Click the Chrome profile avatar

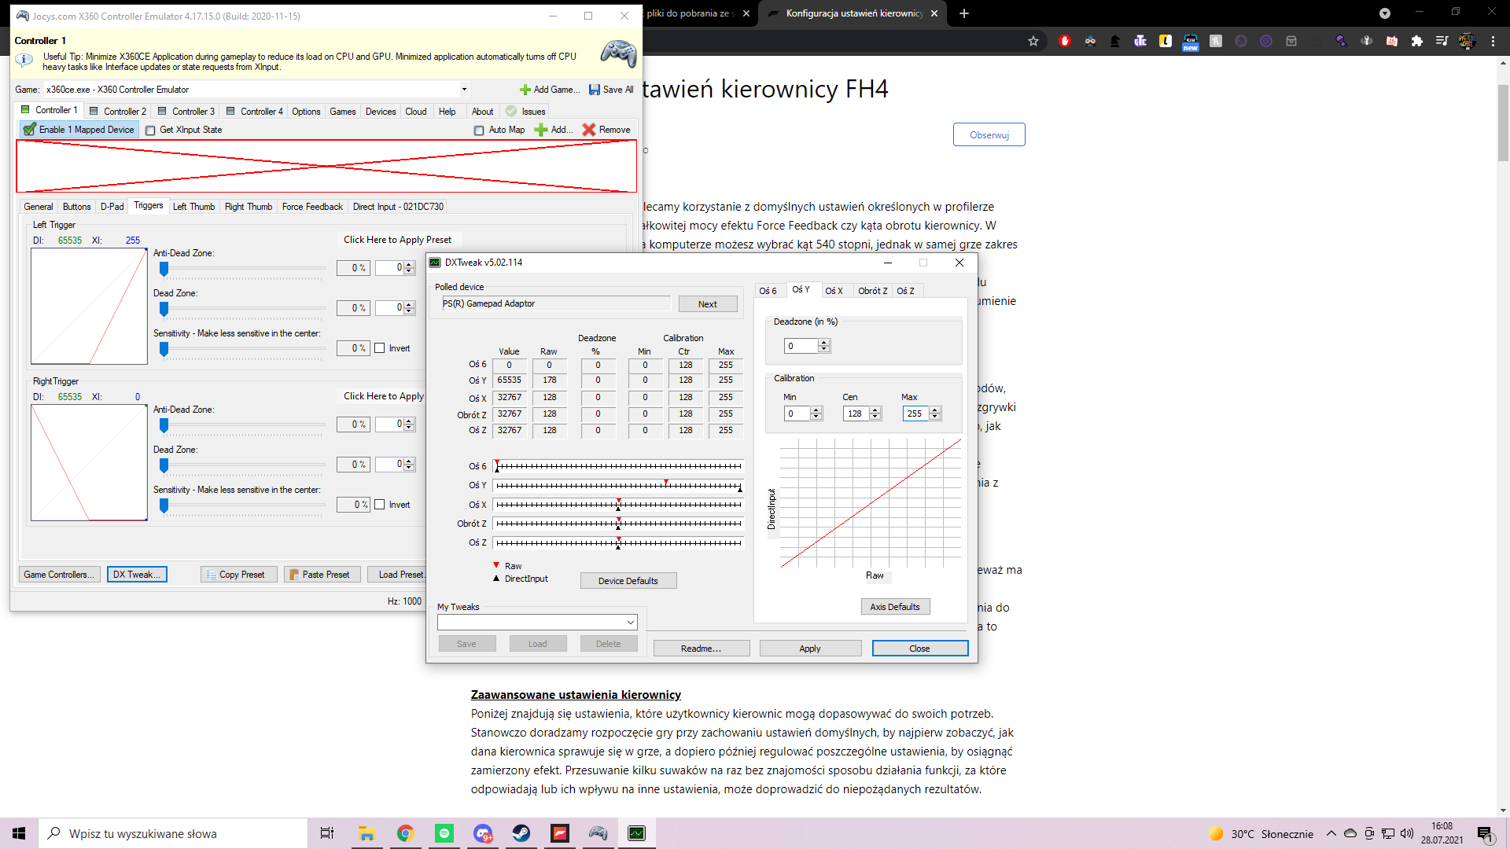(1468, 41)
